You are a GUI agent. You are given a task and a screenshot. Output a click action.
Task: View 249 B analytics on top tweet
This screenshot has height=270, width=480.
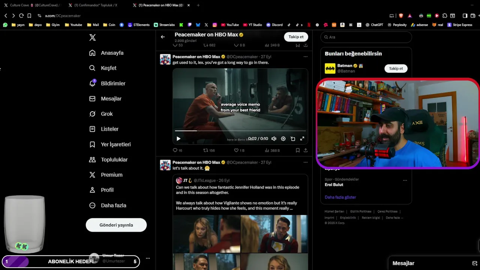pyautogui.click(x=272, y=45)
